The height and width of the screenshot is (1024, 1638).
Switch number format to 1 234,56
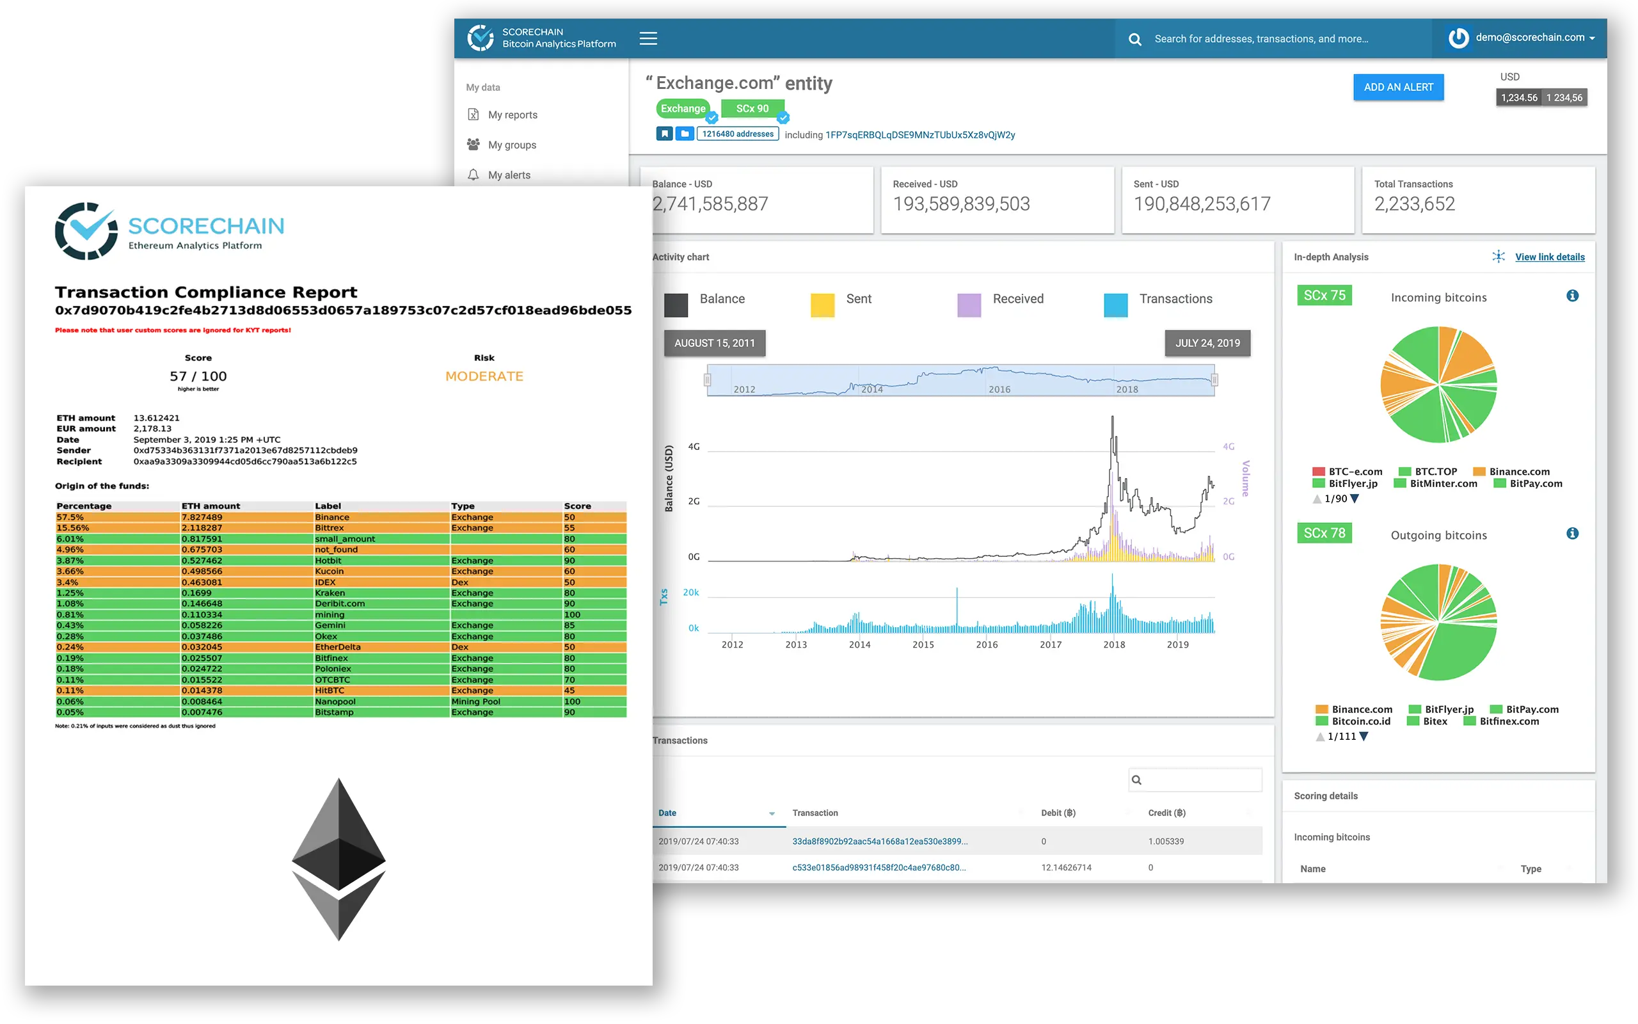click(1564, 97)
